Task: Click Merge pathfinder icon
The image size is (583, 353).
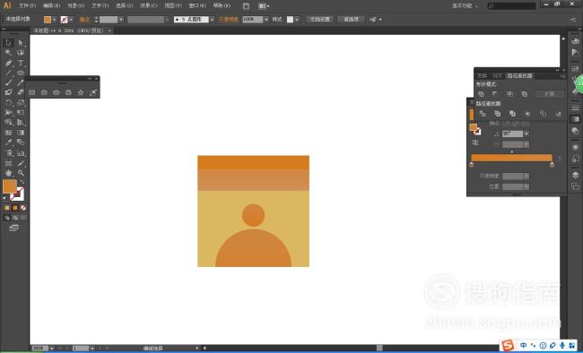Action: [x=512, y=114]
